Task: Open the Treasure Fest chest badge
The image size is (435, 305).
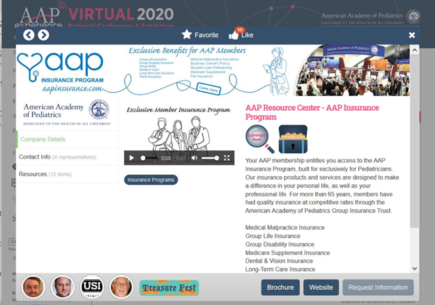Action: click(x=293, y=139)
